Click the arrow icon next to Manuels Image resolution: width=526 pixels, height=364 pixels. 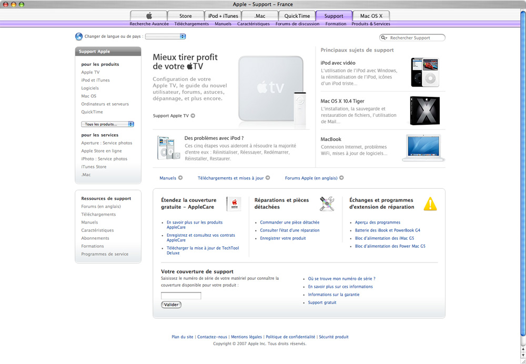(180, 178)
